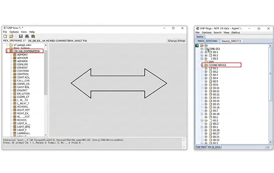
Task: Expand the 00.15 node with its plus box
Action: 206,104
